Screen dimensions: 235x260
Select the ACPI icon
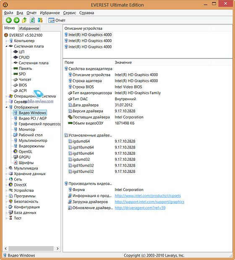16,91
